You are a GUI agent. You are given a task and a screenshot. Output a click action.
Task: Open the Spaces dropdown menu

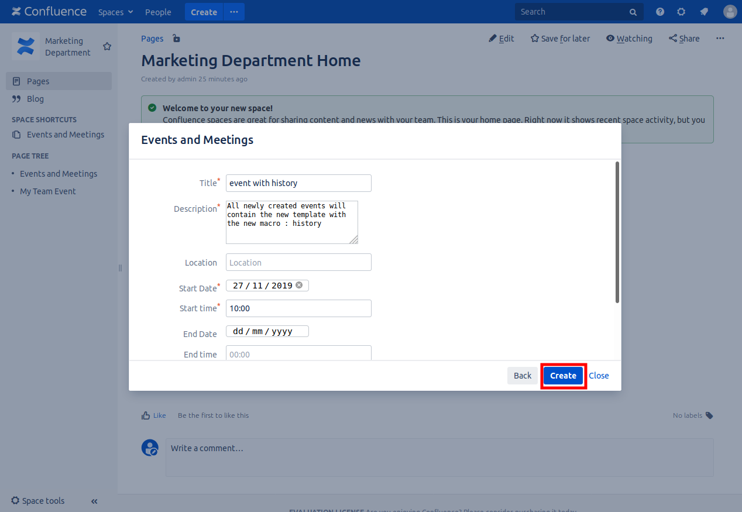[115, 12]
